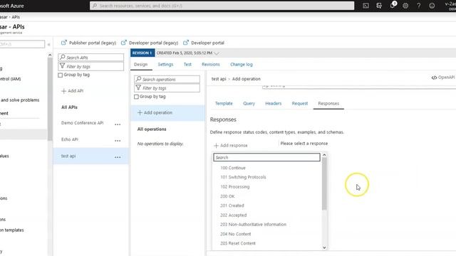
Task: Choose 203 Non-Authoritative Information response
Action: [253, 225]
